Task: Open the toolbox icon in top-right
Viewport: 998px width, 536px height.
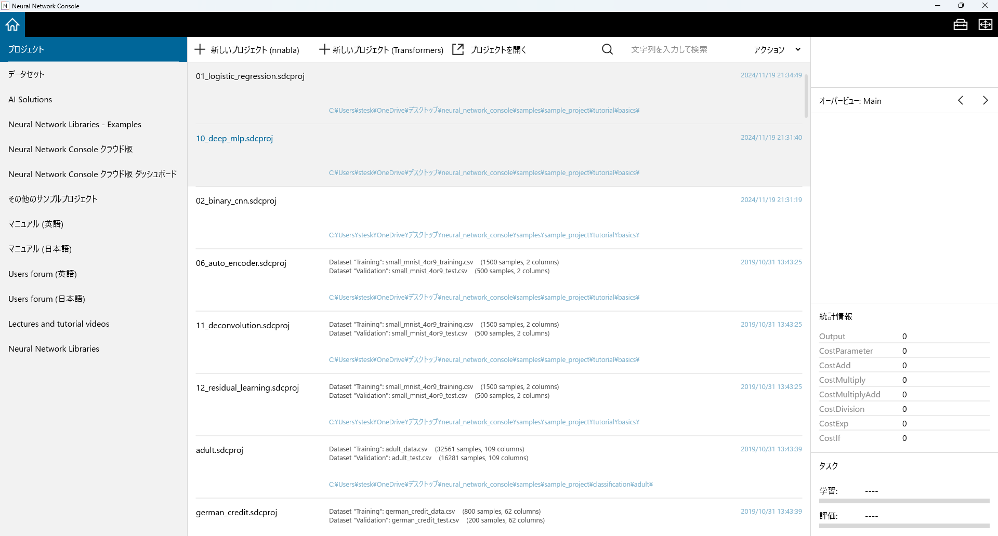Action: point(960,24)
